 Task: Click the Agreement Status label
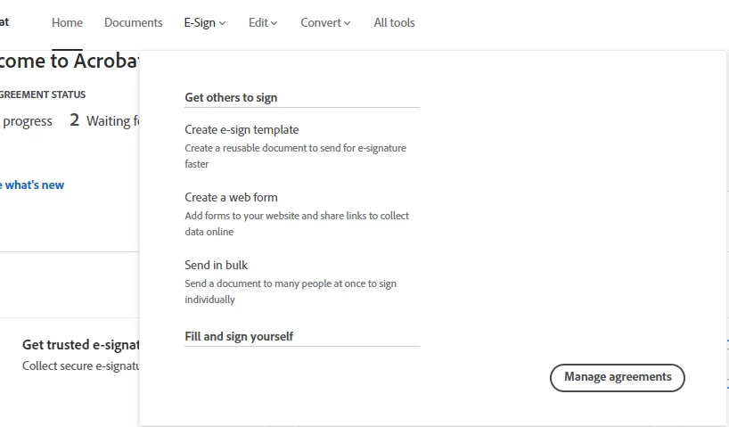[x=42, y=94]
